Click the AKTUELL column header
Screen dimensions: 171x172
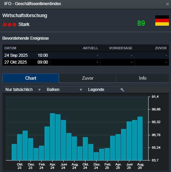pyautogui.click(x=90, y=48)
